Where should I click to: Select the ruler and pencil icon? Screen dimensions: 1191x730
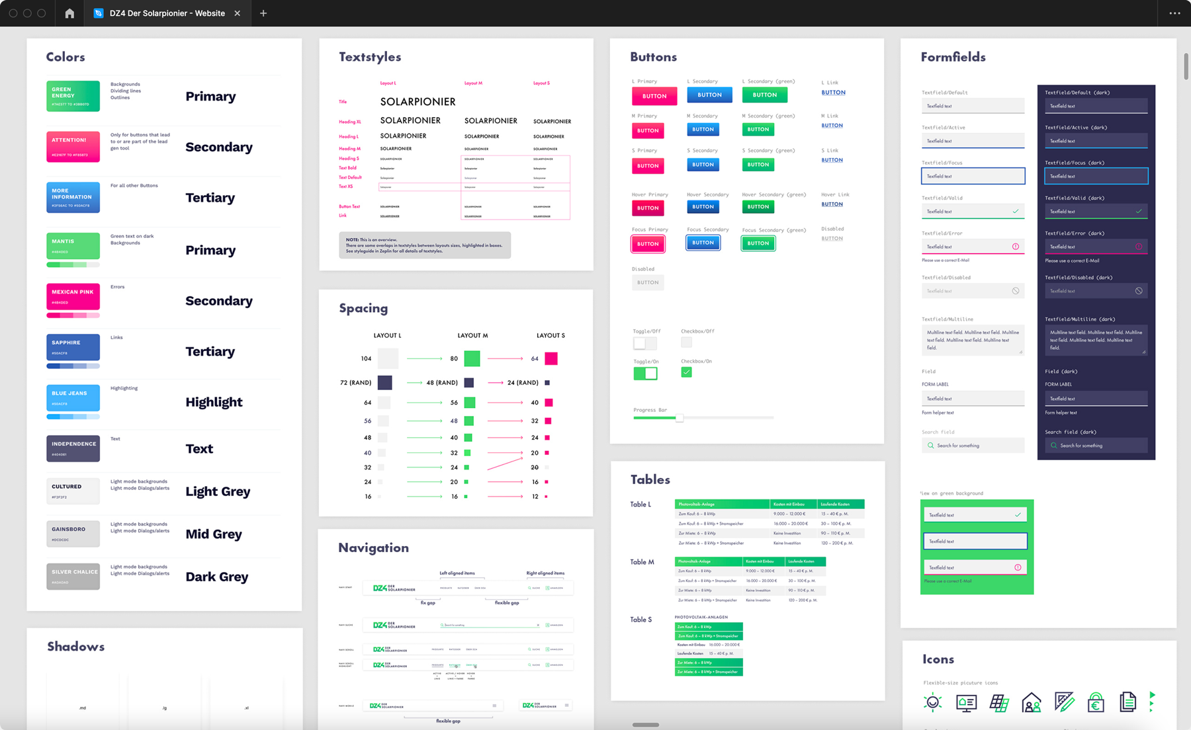pos(1065,702)
